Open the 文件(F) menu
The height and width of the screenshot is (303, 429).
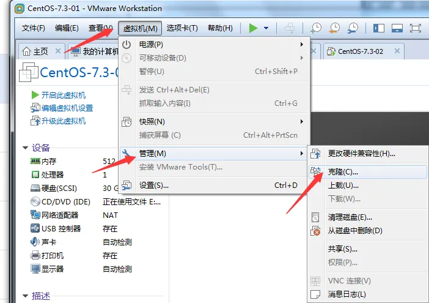(x=34, y=28)
